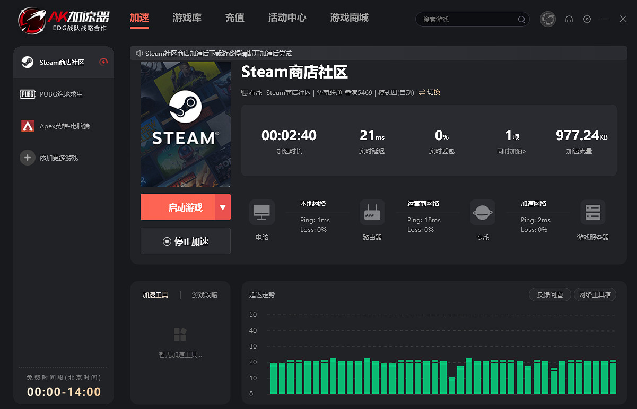This screenshot has height=409, width=637.
Task: Open the headset customer support icon
Action: [569, 19]
